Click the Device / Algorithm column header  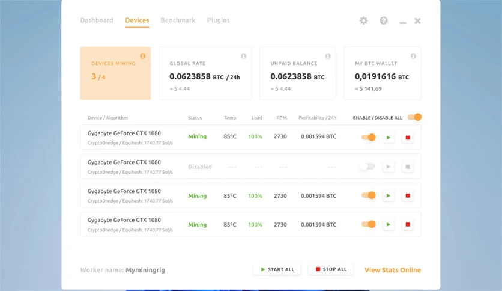click(107, 118)
